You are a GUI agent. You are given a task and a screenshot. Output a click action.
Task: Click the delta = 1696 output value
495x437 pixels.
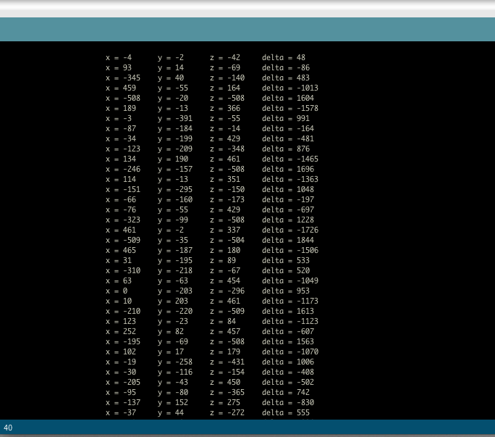(x=288, y=169)
